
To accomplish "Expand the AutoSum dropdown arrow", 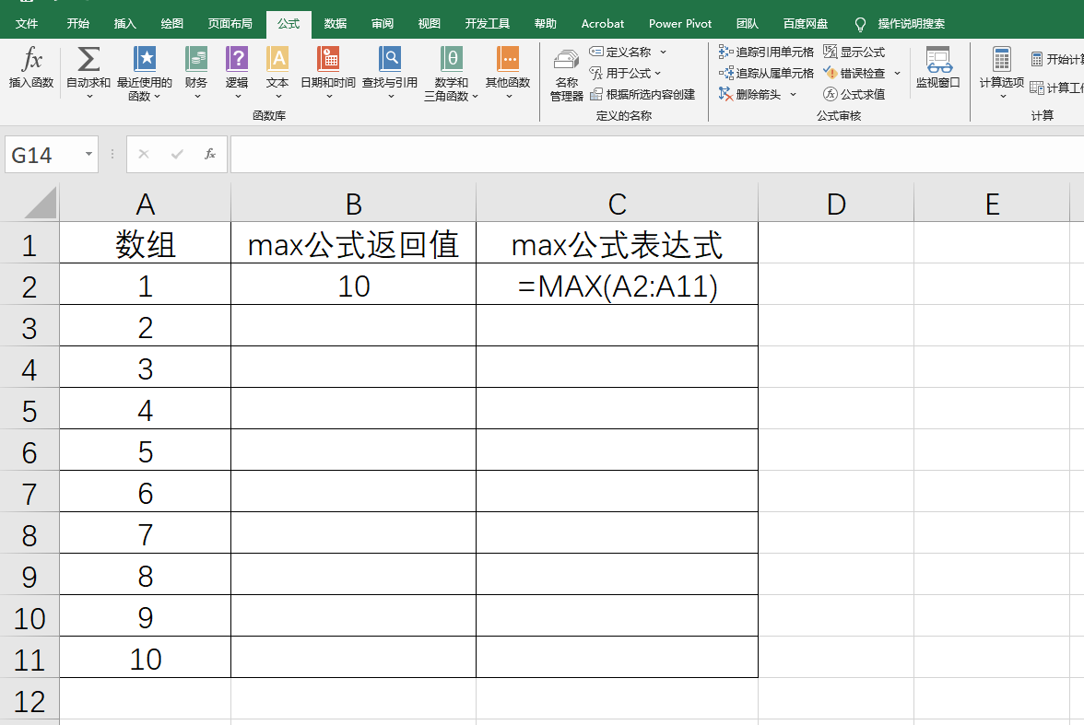I will point(88,97).
